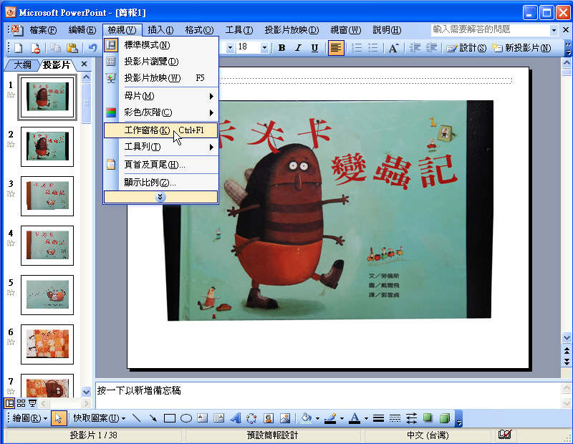This screenshot has height=444, width=573.
Task: Select the Rectangle shape tool
Action: 170,418
